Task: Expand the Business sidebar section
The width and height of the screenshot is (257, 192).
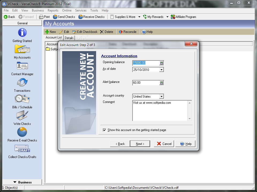Action: point(22,182)
